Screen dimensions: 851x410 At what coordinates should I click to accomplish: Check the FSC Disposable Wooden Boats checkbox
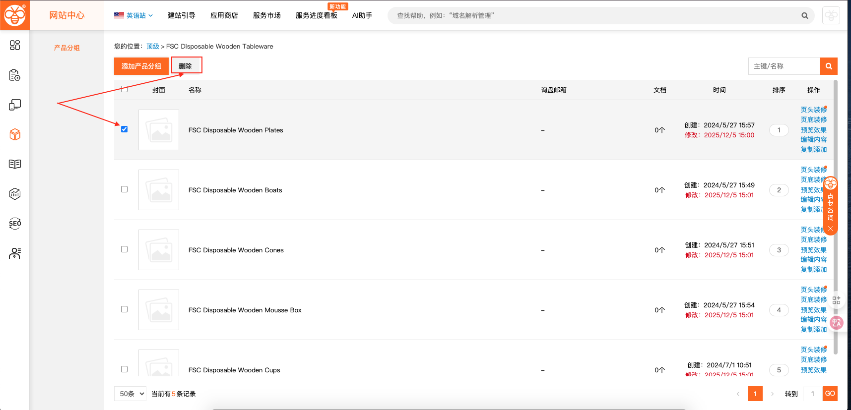pos(125,189)
